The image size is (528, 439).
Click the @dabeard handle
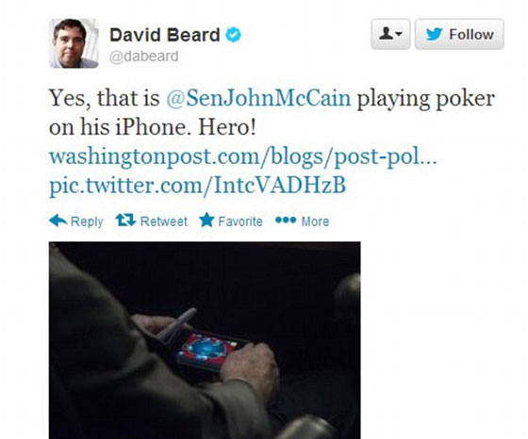(x=143, y=57)
